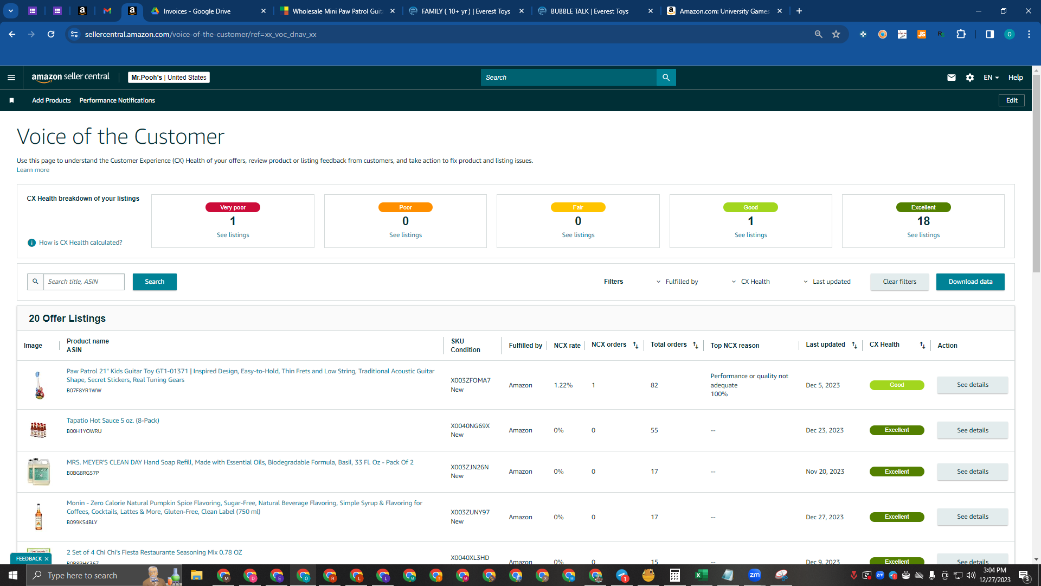Click the Edit button in navigation bar
This screenshot has height=586, width=1041.
[1012, 100]
